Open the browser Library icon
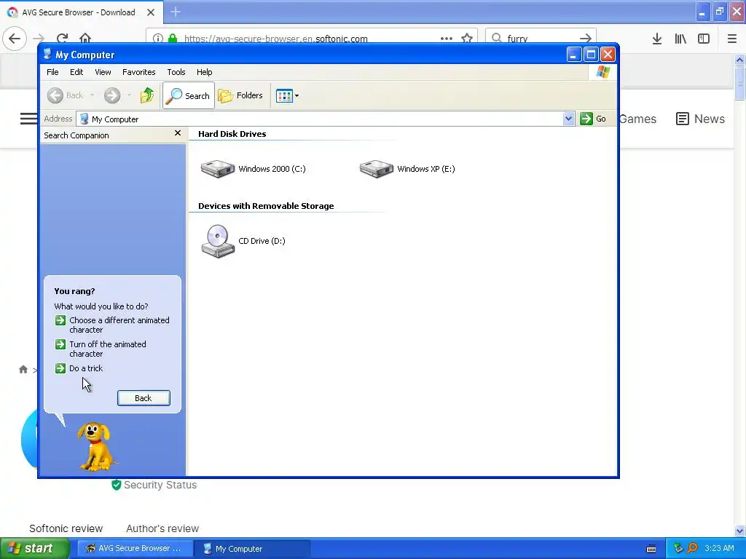746x559 pixels. pos(680,39)
